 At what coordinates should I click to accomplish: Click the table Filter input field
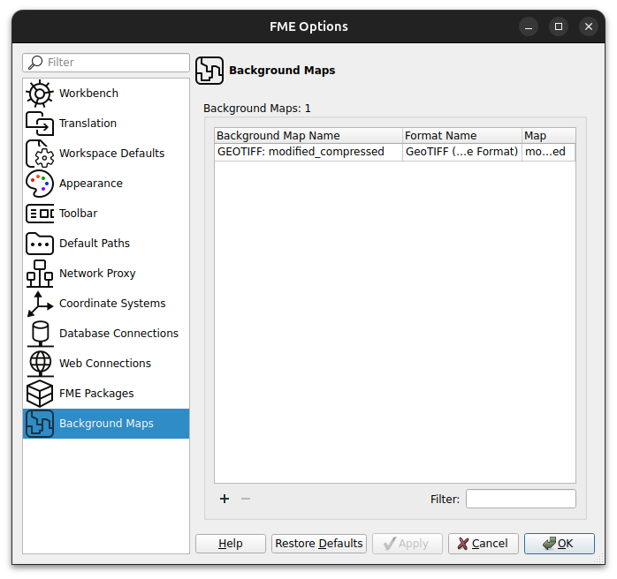coord(520,500)
